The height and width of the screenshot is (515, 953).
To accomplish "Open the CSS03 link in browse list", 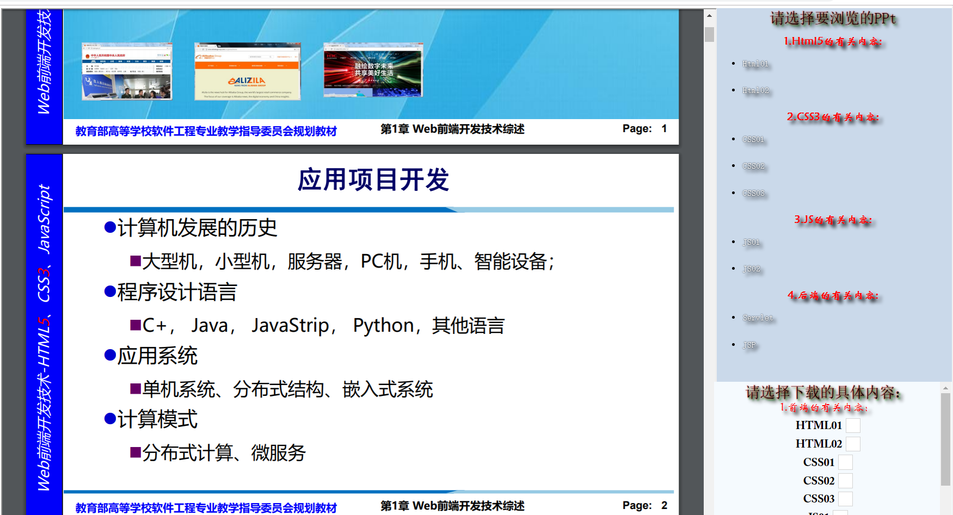I will point(753,193).
